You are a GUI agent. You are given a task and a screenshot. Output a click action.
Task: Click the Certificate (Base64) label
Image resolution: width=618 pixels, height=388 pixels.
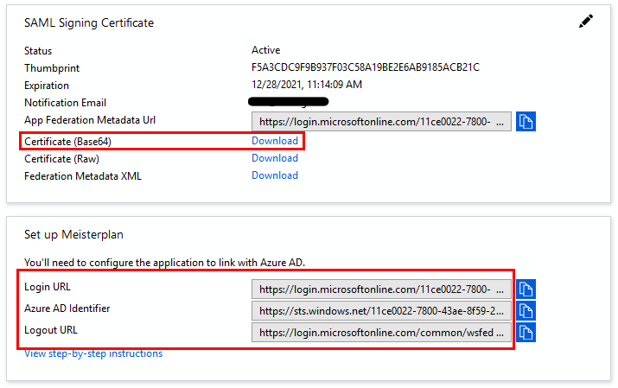pos(67,142)
